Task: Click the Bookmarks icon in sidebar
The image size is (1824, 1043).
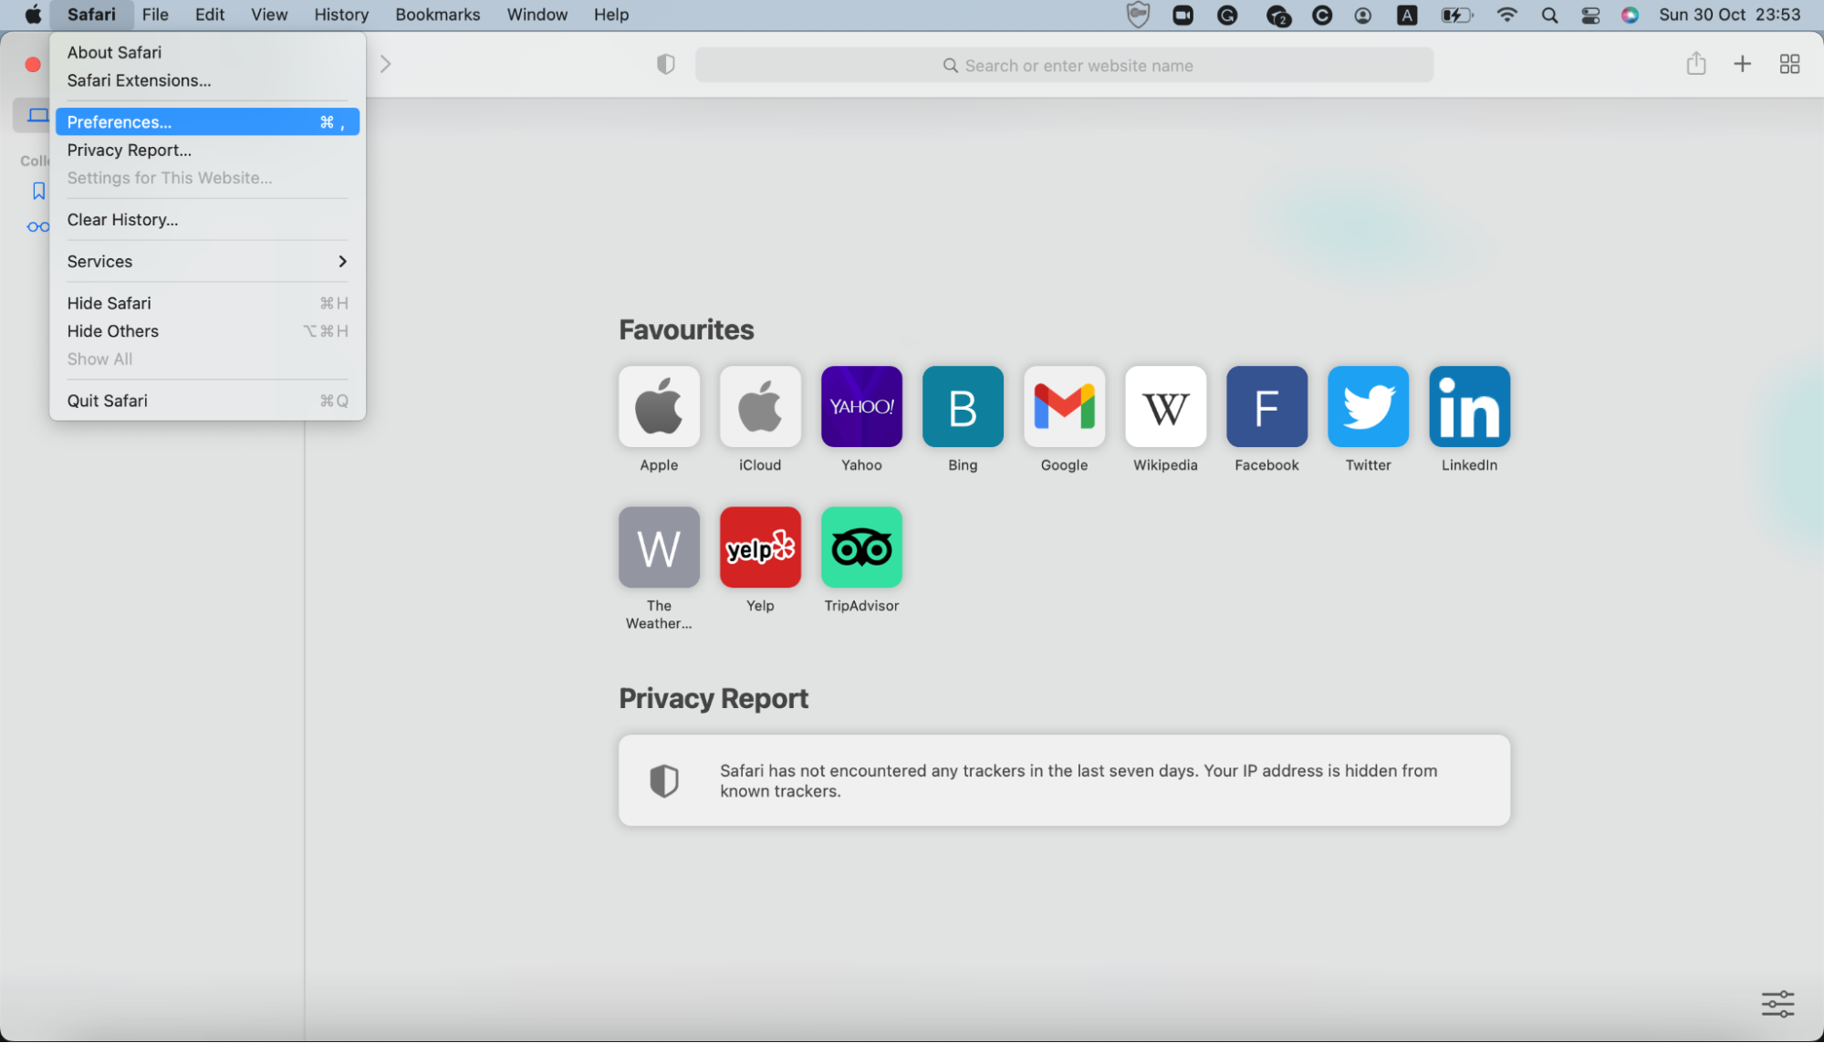Action: (38, 191)
